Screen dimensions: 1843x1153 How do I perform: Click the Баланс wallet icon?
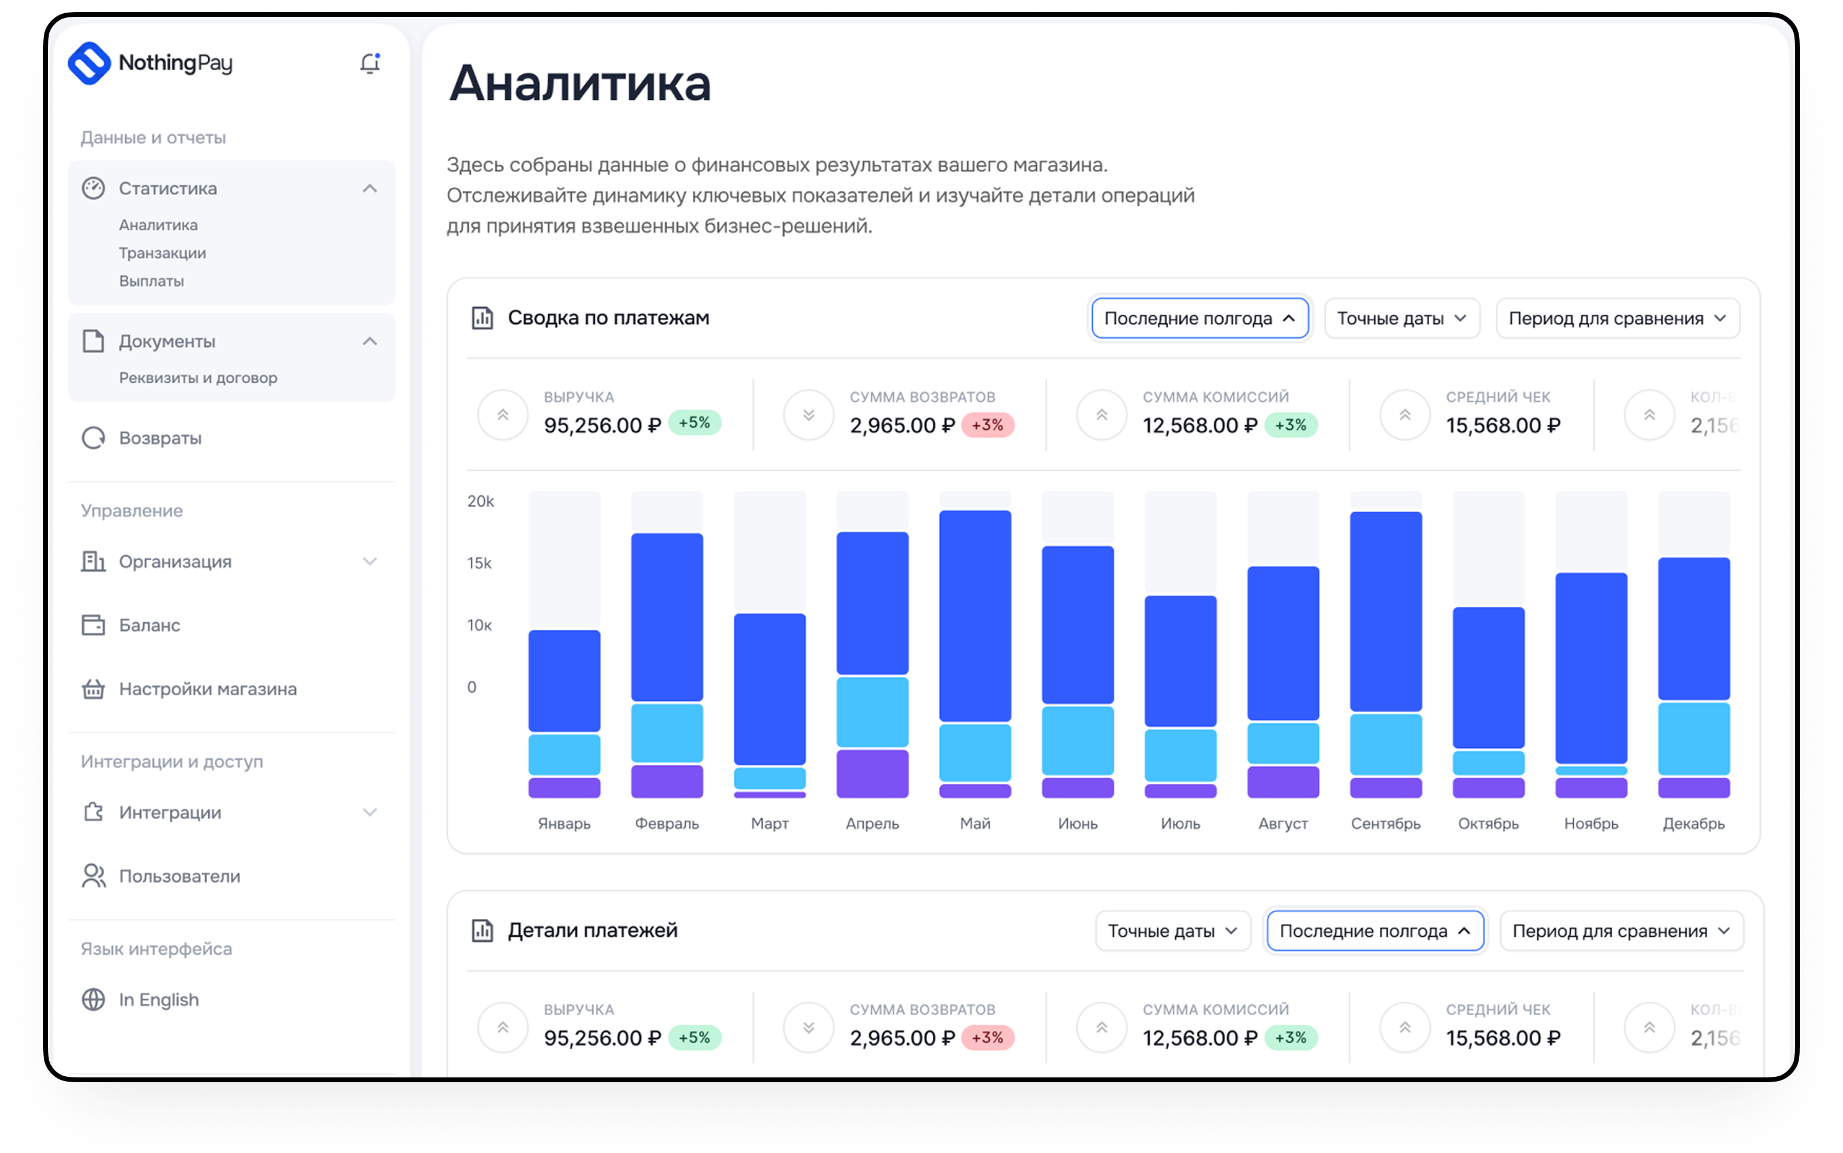point(94,624)
